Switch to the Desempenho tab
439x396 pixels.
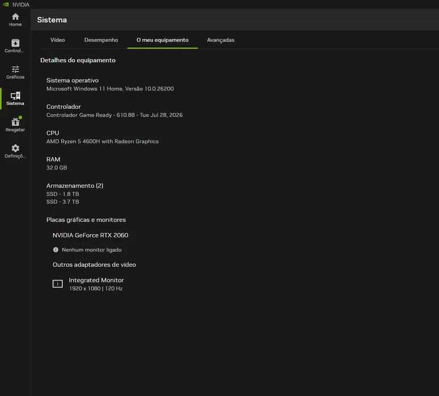pyautogui.click(x=101, y=40)
